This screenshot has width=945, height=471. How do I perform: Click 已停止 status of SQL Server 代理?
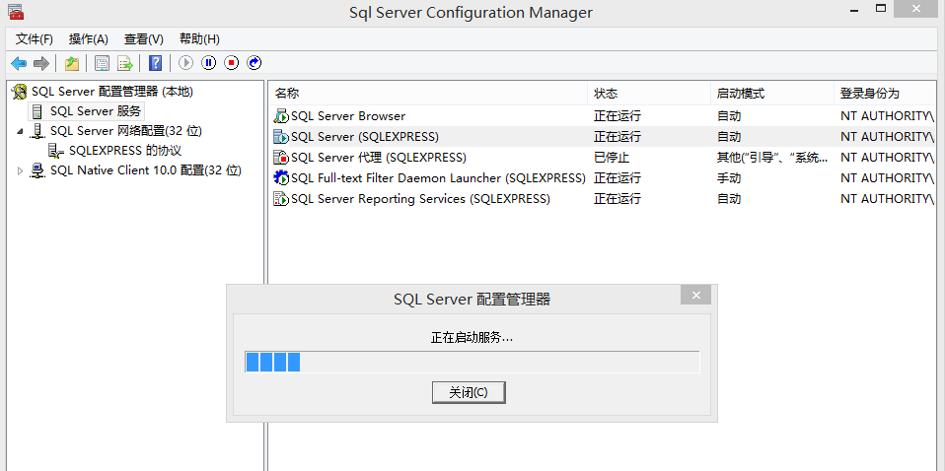click(612, 158)
